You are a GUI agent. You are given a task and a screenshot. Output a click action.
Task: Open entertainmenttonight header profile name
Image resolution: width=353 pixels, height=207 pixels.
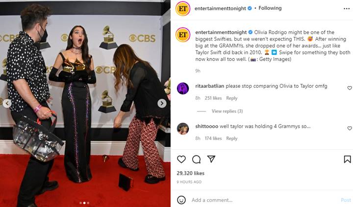click(220, 8)
